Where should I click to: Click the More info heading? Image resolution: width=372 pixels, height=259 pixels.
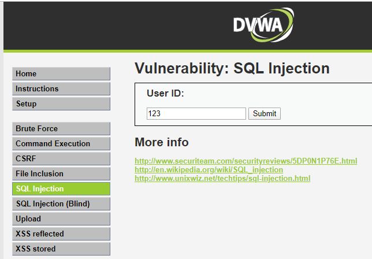pyautogui.click(x=161, y=143)
